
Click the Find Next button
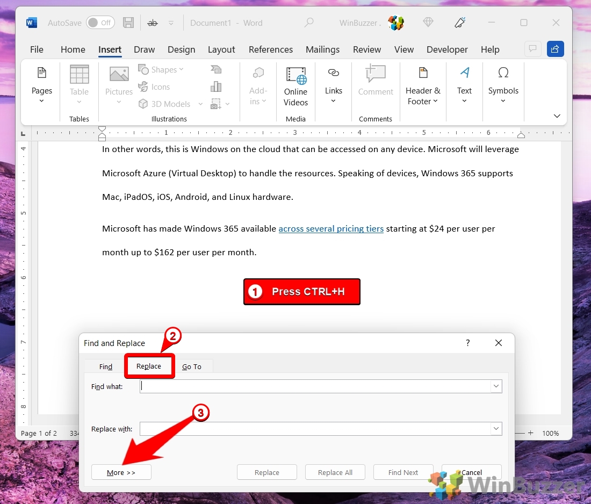[x=403, y=472]
